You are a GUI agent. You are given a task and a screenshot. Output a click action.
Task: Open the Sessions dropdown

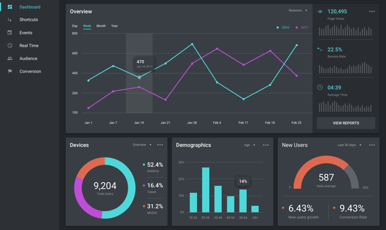coord(298,10)
